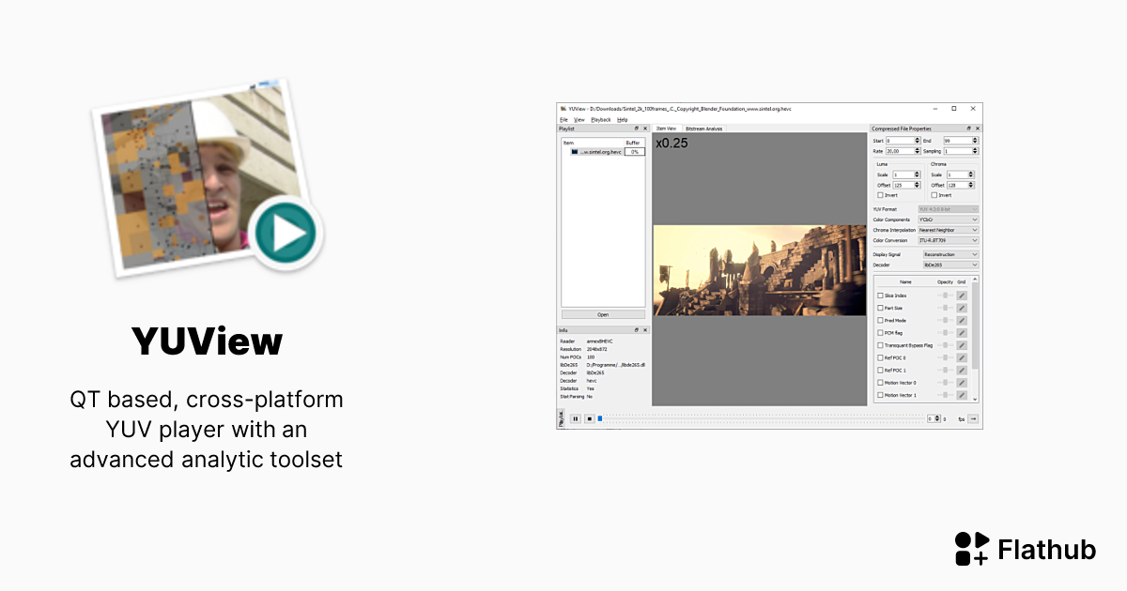Enable the Transquant Bypass Flag overlay

(x=879, y=345)
